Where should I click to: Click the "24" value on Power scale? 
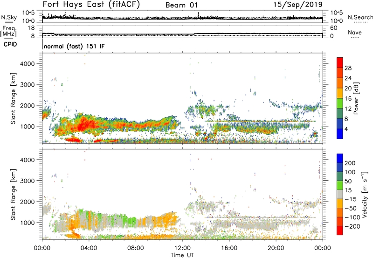tap(348, 78)
